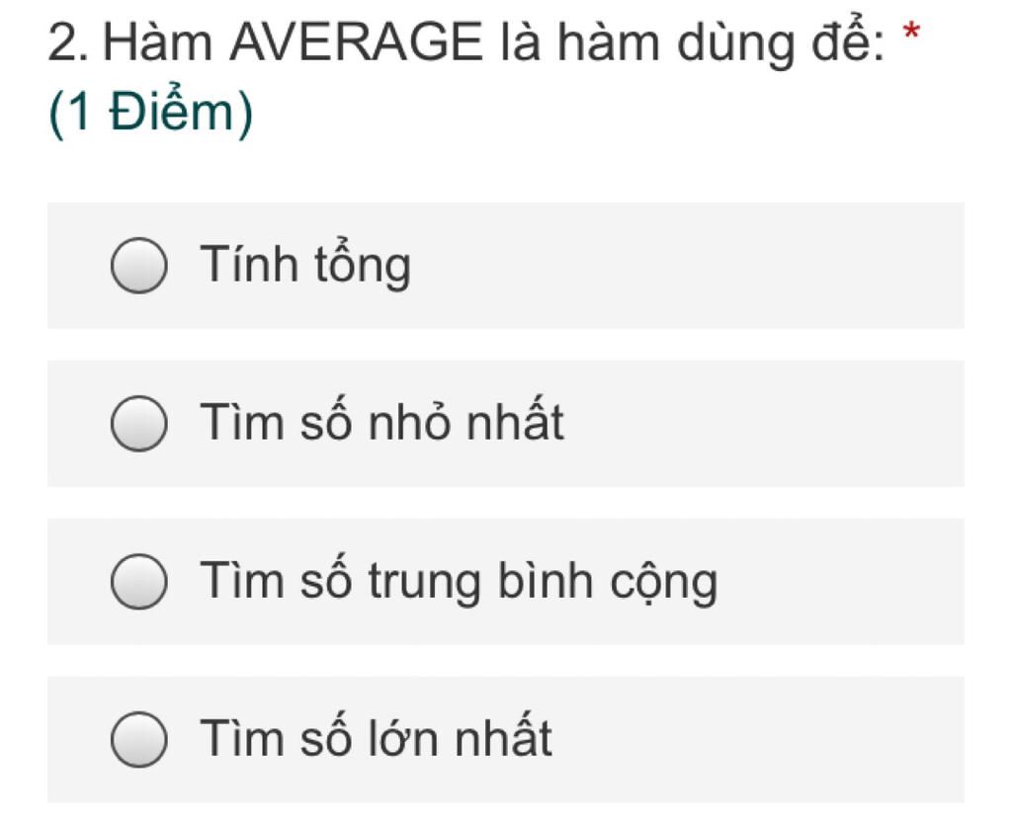
Task: Click empty right side of "Tìm số lớn nhất" row
Action: [791, 740]
